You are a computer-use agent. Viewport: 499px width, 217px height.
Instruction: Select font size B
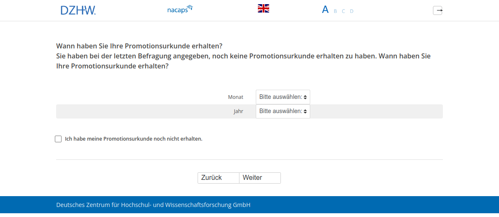click(335, 11)
